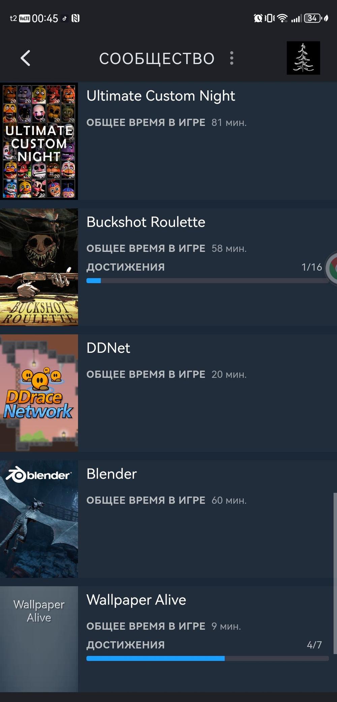Screen dimensions: 337x702
Task: Tap the back arrow icon
Action: (x=26, y=58)
